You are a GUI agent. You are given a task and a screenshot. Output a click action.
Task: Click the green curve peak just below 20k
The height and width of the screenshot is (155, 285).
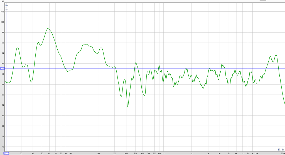click(x=276, y=55)
